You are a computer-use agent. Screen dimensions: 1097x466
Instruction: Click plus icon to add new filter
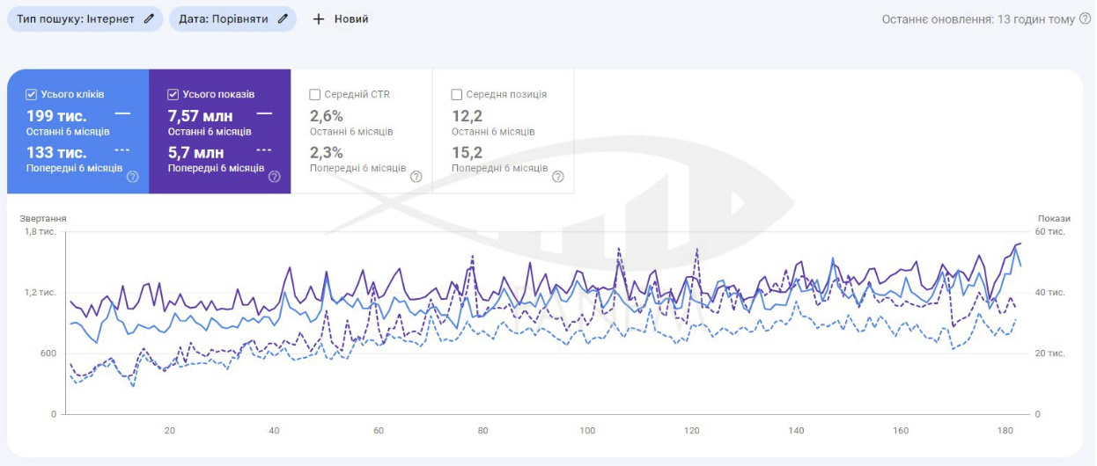click(x=319, y=18)
